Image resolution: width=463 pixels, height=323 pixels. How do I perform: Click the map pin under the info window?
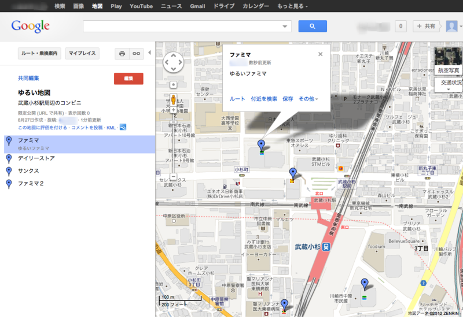click(262, 146)
